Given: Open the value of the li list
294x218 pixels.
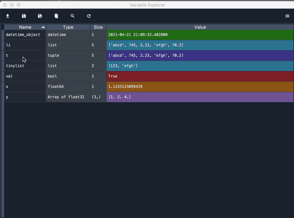Looking at the screenshot, I should click(x=145, y=45).
